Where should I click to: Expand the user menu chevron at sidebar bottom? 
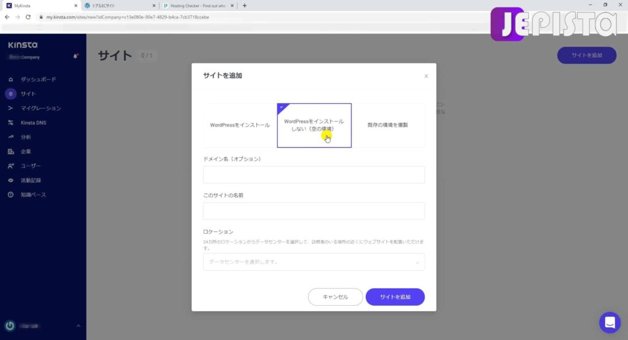click(78, 326)
